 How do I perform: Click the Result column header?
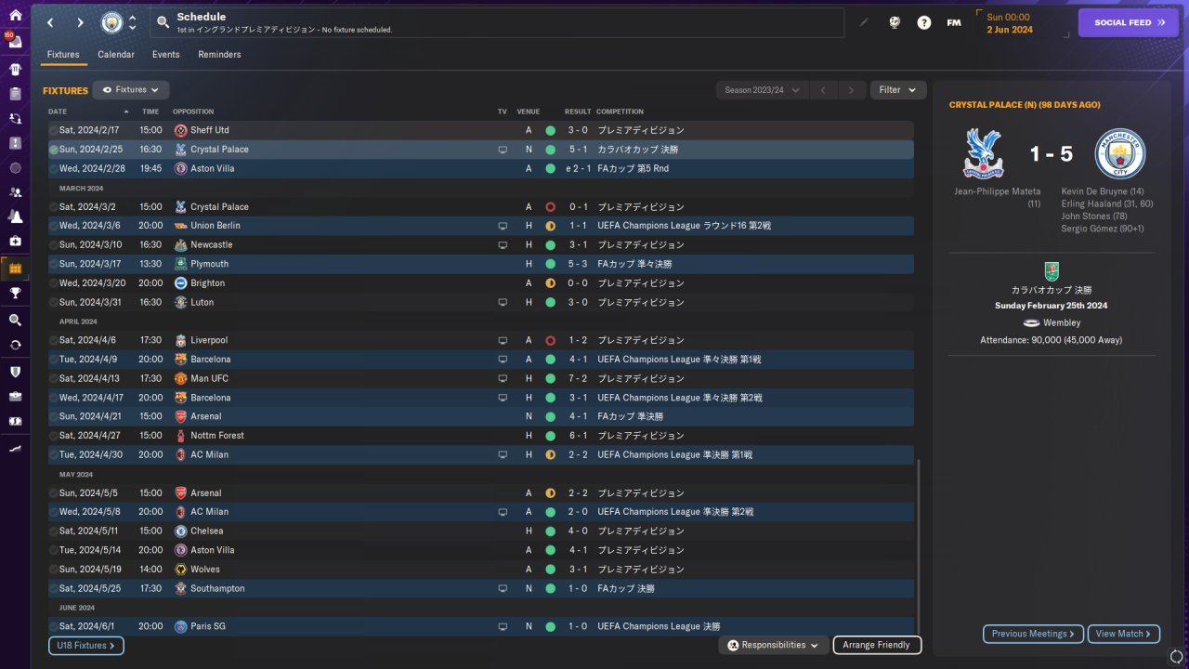click(x=578, y=111)
